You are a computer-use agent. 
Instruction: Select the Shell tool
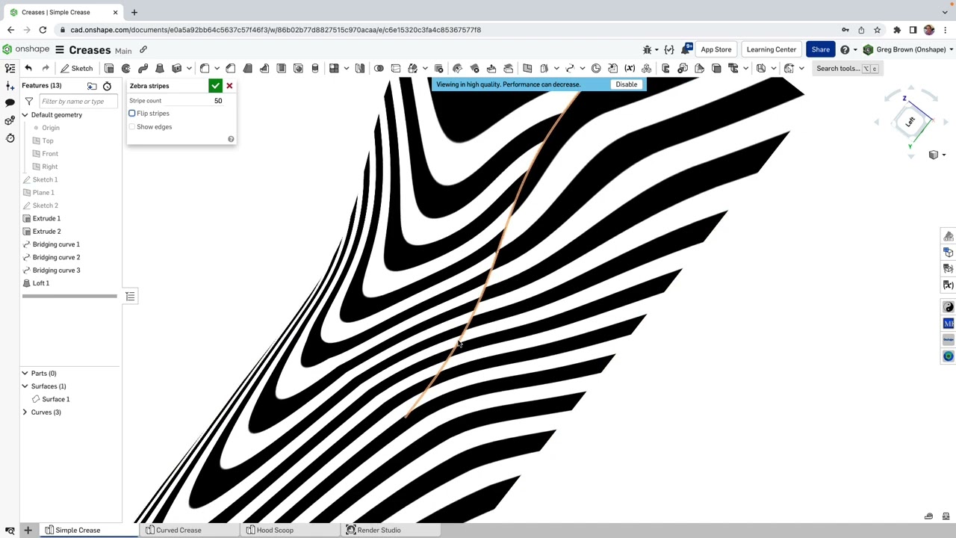coord(281,68)
